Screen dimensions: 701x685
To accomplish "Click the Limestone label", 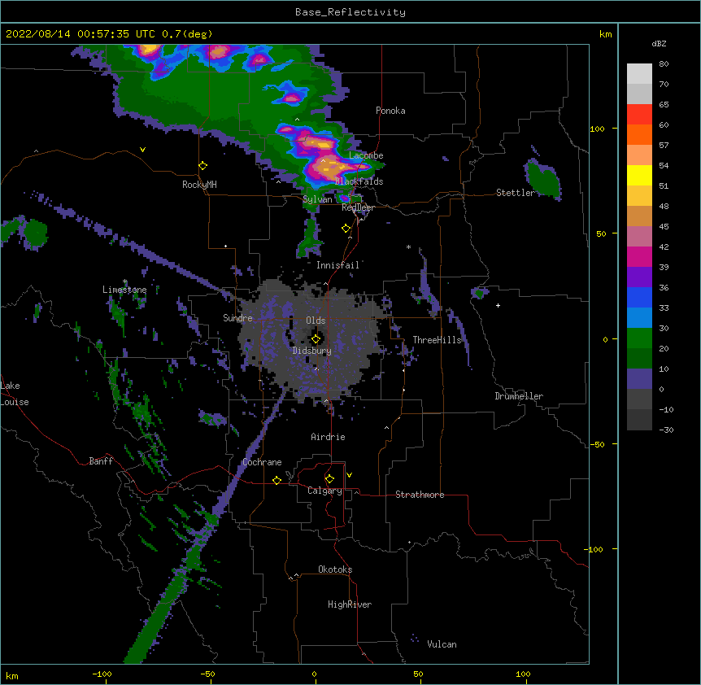I will coord(124,290).
